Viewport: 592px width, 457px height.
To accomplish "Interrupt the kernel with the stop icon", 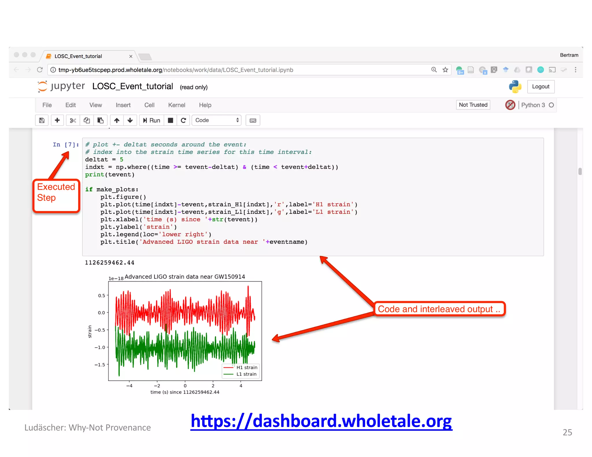I will coord(171,120).
